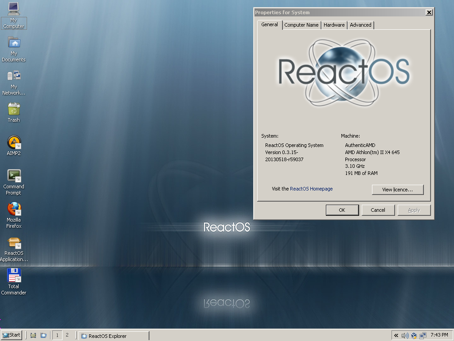Select the My Documents desktop icon
Viewport: 454px width, 341px height.
click(14, 49)
